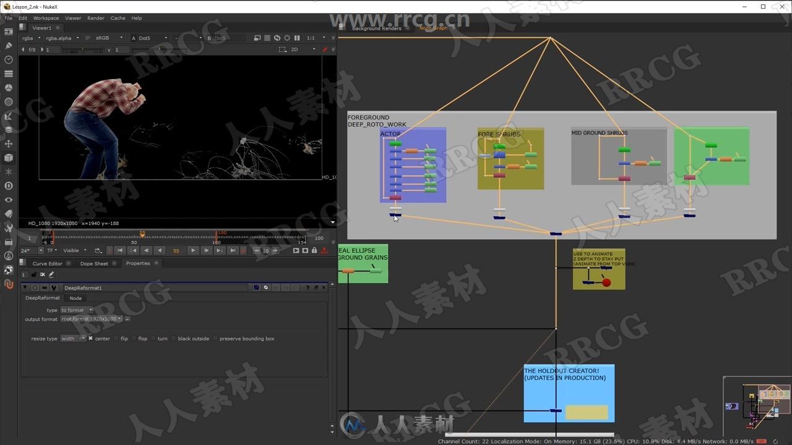Click the node graph navigator thumbnail
This screenshot has height=445, width=792.
click(x=757, y=407)
